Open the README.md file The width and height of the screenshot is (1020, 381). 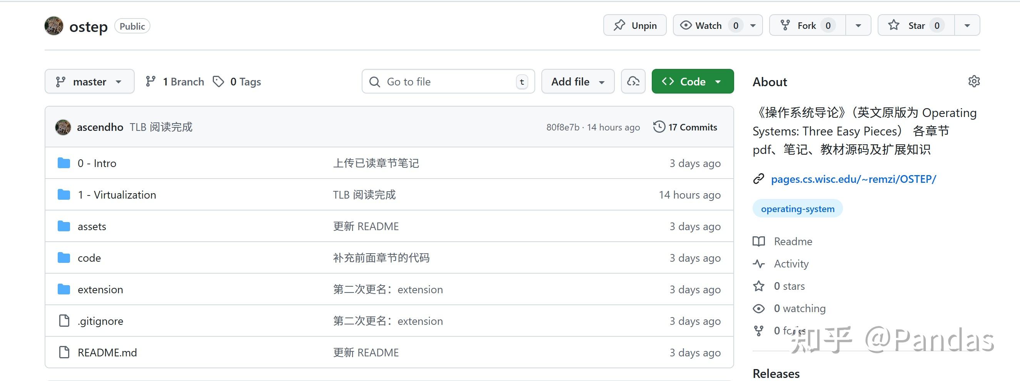(107, 353)
